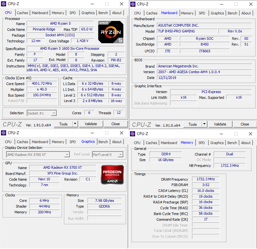Select the SPD tab in the CPU window

click(73, 13)
